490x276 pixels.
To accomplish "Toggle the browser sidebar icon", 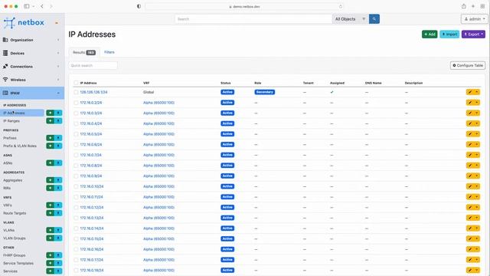I will (x=27, y=6).
